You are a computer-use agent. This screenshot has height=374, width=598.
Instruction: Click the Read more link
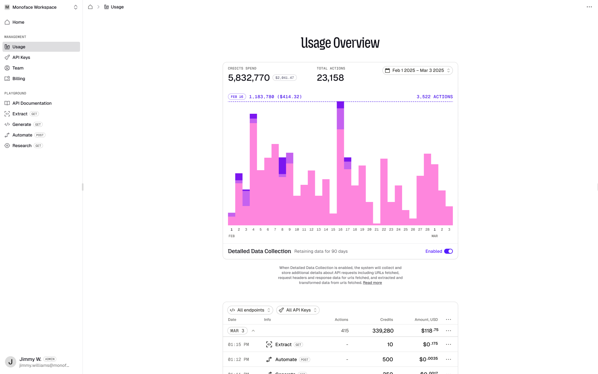tap(372, 283)
